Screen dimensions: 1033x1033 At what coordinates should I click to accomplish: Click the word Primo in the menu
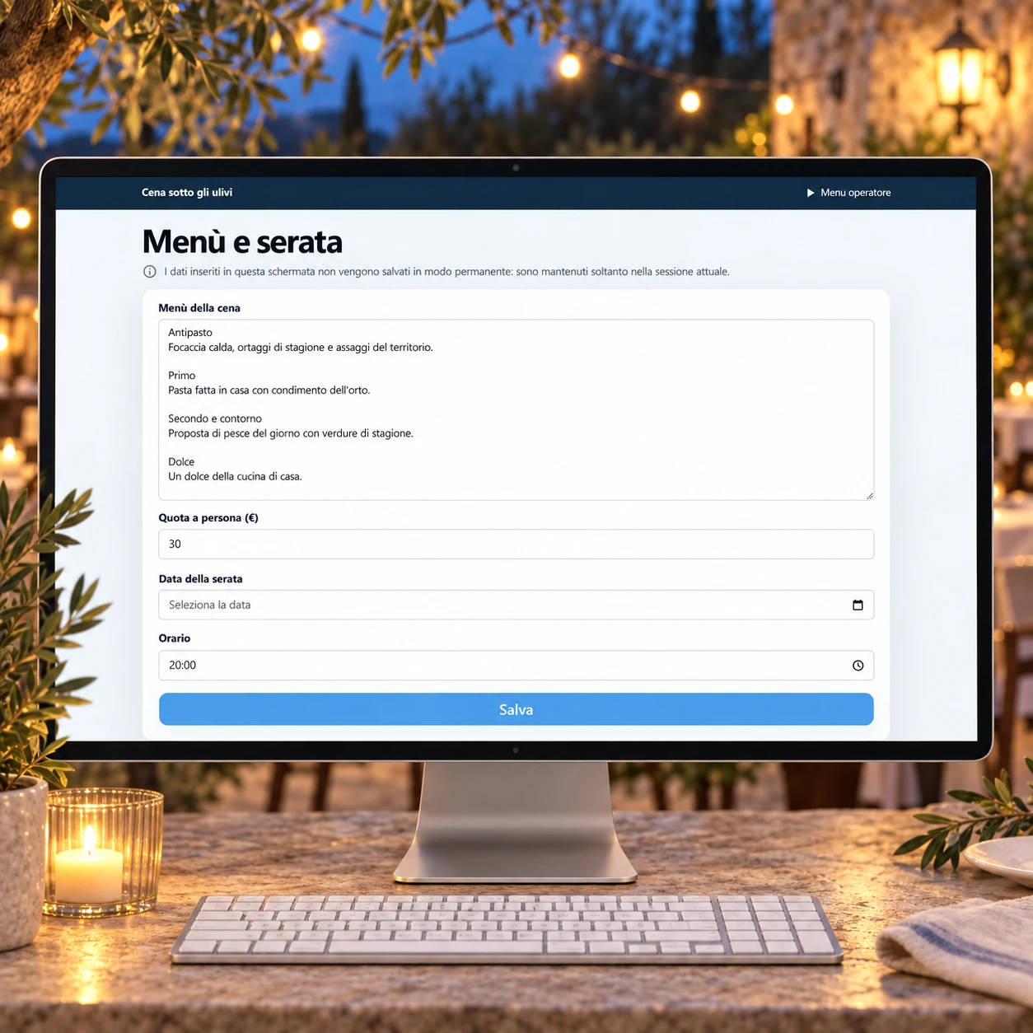[182, 376]
